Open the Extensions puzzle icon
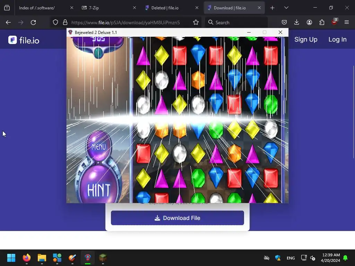 322,23
